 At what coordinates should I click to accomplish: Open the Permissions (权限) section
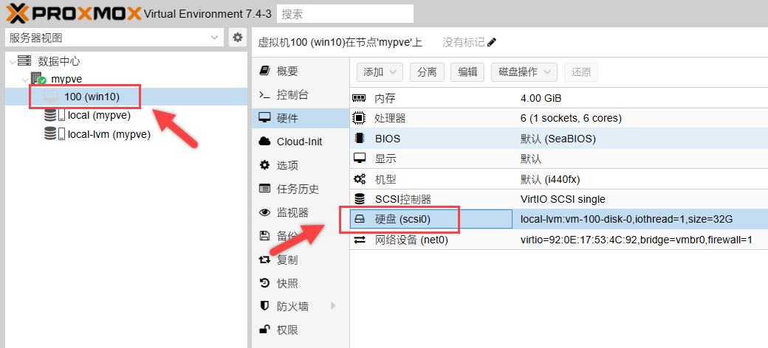click(x=287, y=330)
